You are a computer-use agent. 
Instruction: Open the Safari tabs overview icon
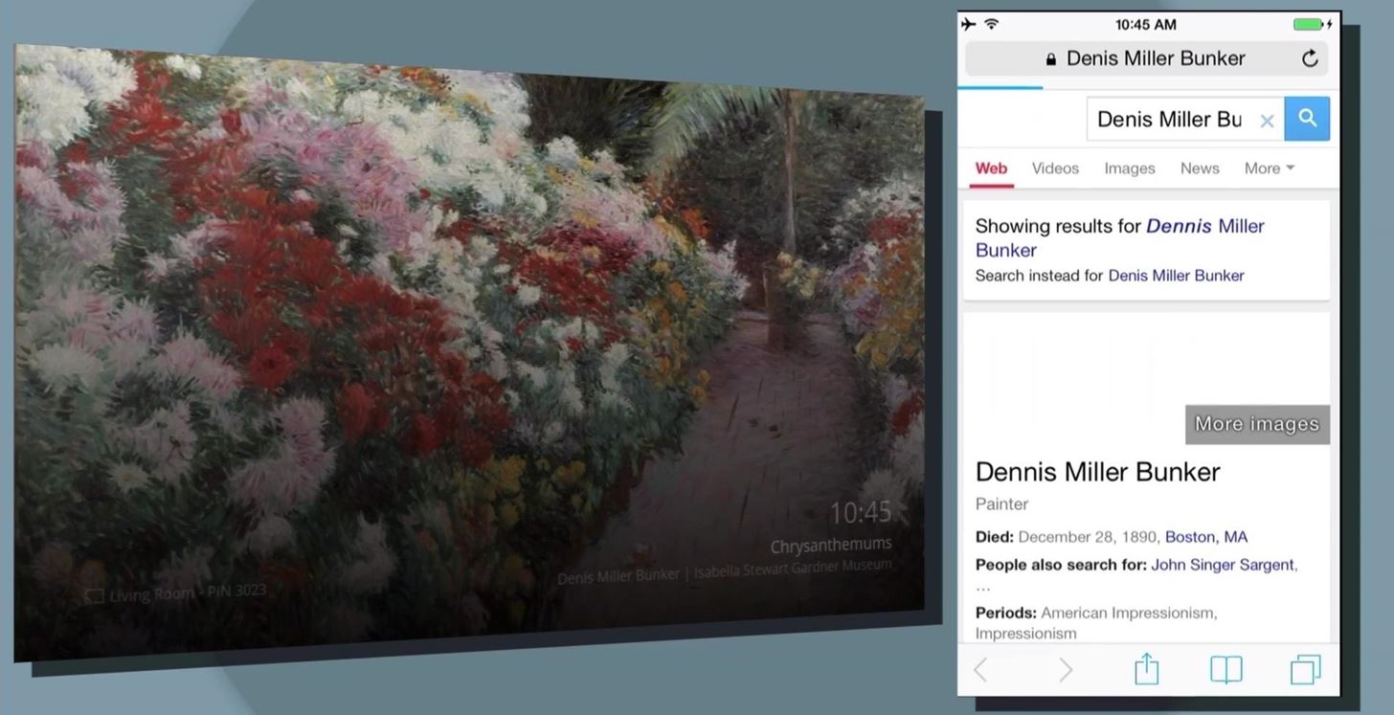coord(1305,670)
